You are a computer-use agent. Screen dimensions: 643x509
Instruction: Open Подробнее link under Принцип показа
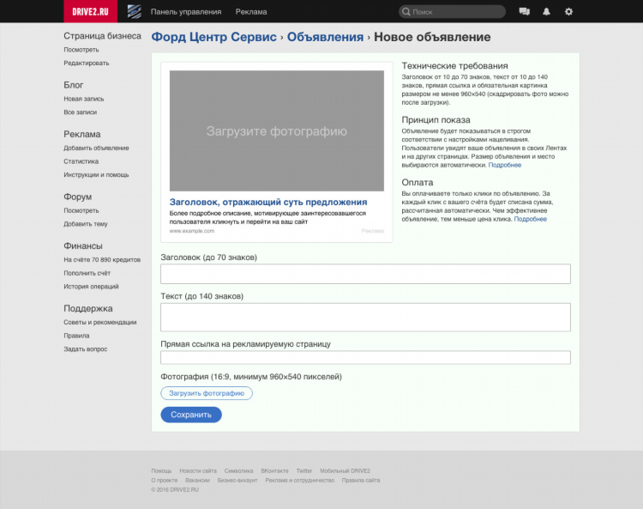tap(505, 165)
